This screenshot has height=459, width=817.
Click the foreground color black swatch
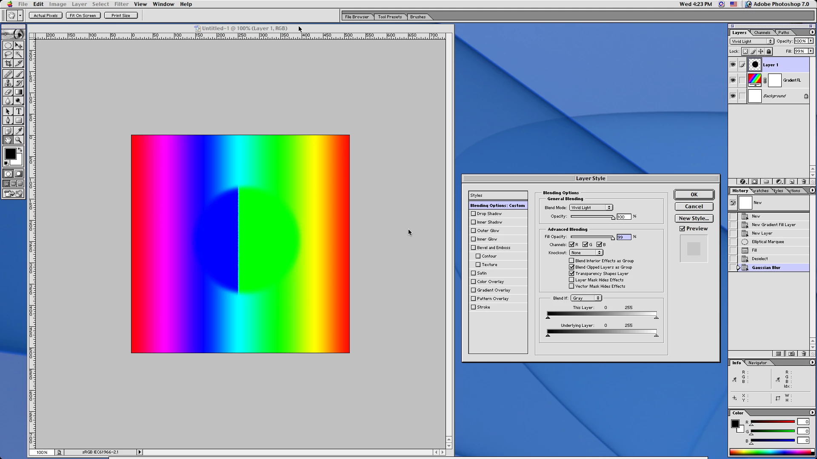coord(10,154)
